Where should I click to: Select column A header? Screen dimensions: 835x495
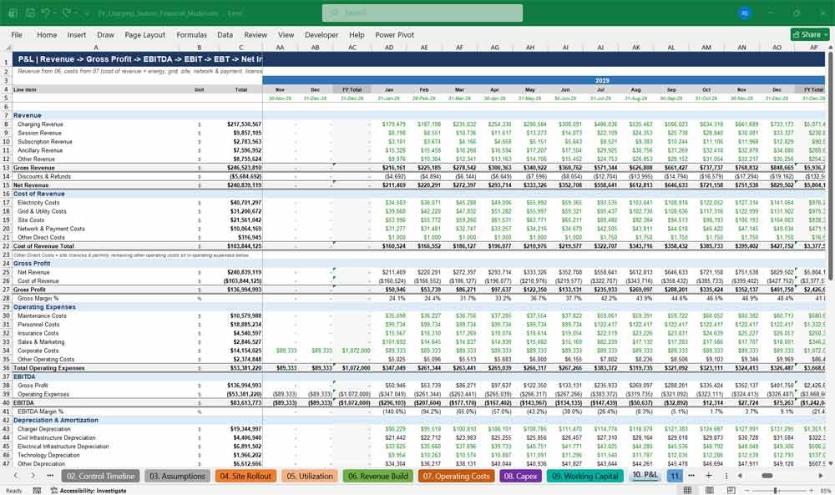coord(96,48)
